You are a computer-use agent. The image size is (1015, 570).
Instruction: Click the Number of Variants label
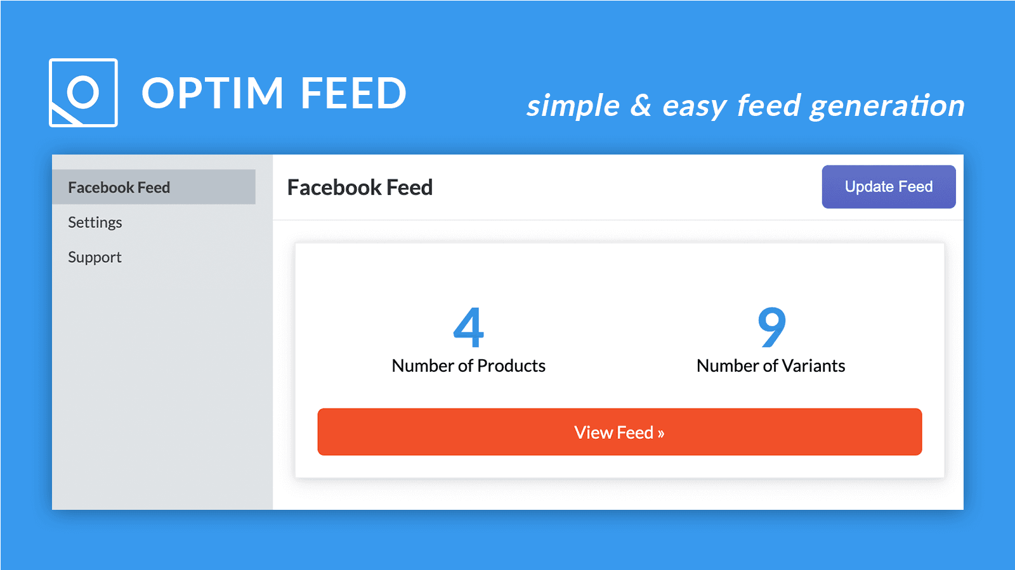tap(770, 365)
